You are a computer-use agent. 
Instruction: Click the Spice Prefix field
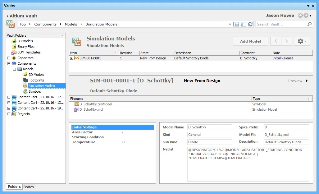(x=286, y=127)
